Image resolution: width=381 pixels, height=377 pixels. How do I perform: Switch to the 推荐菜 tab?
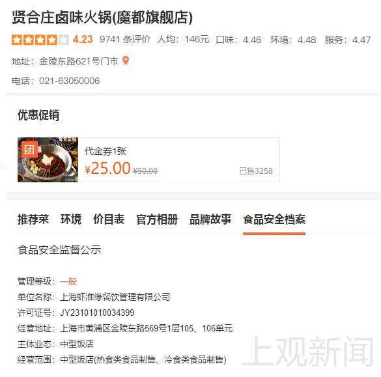[33, 219]
